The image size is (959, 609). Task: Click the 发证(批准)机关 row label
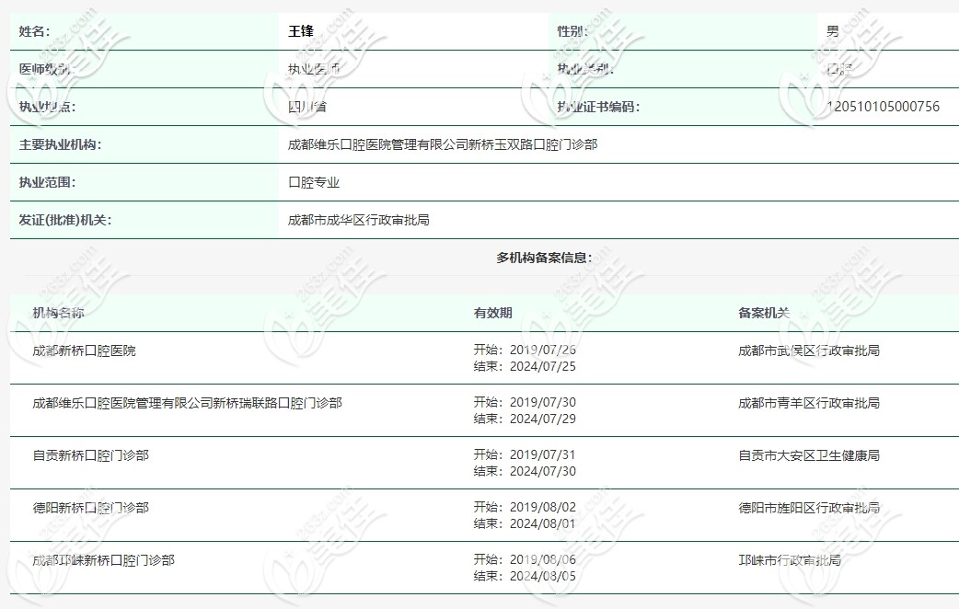pyautogui.click(x=58, y=219)
